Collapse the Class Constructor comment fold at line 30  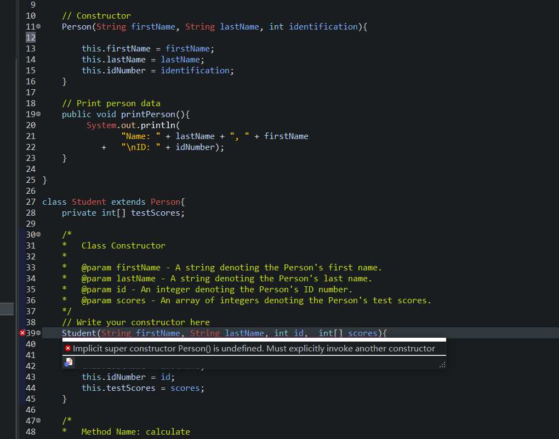(x=38, y=234)
